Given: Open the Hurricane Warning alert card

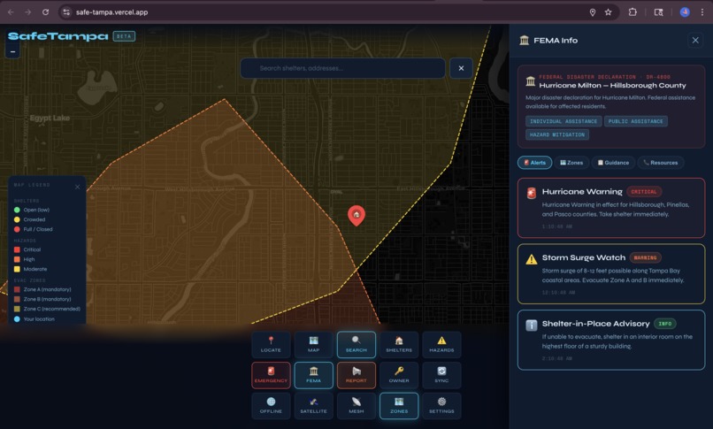Looking at the screenshot, I should (x=611, y=208).
